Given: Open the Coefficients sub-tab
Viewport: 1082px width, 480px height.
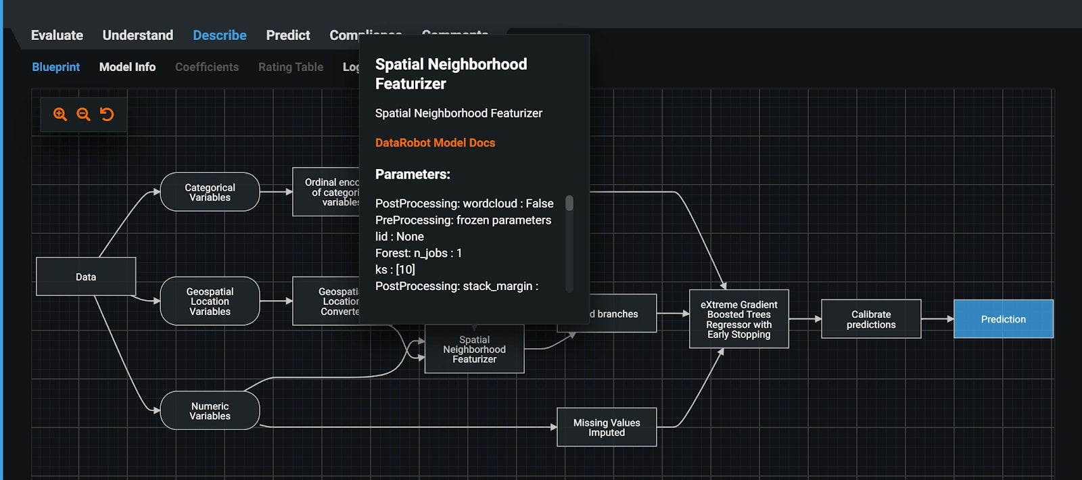Looking at the screenshot, I should [x=207, y=67].
